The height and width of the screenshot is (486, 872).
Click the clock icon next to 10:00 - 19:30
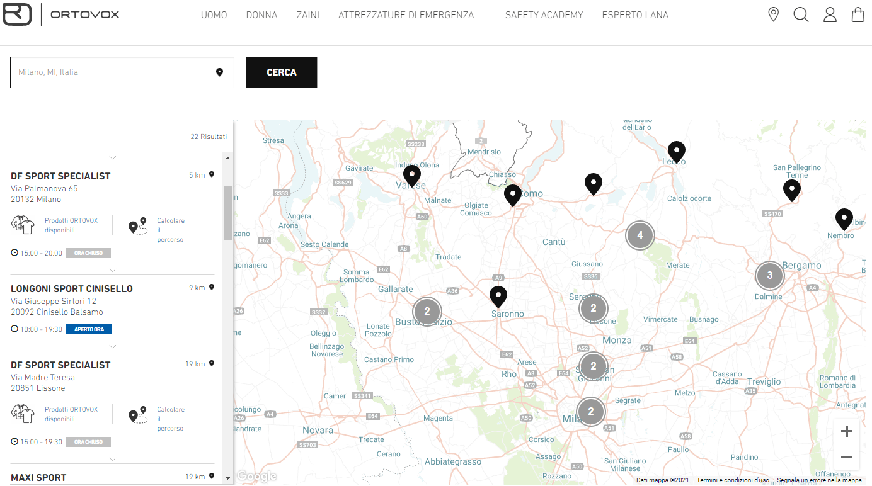[x=14, y=329]
